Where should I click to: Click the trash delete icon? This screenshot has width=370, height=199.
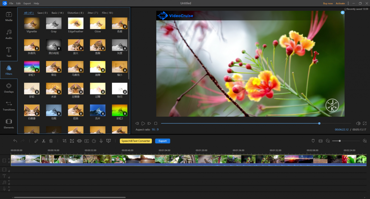51,141
